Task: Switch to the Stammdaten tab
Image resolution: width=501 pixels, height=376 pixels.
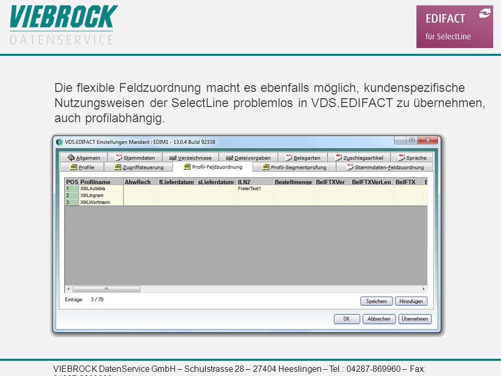Action: click(x=135, y=158)
